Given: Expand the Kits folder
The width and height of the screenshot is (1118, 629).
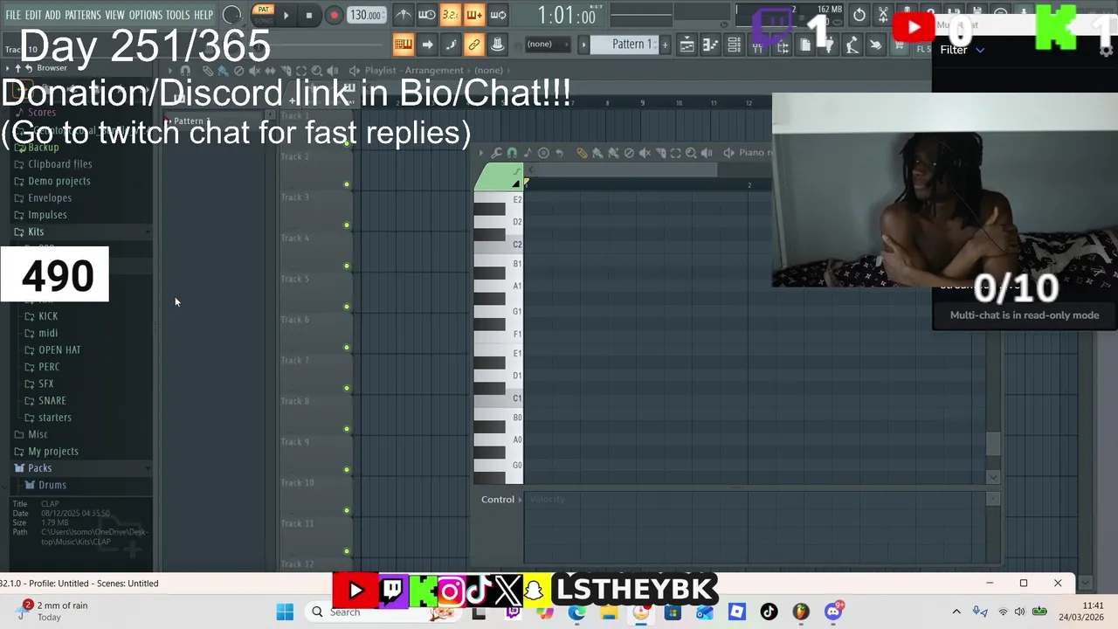Looking at the screenshot, I should point(35,232).
